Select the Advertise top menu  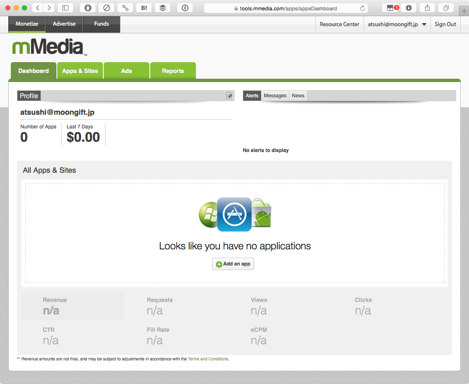tap(64, 24)
